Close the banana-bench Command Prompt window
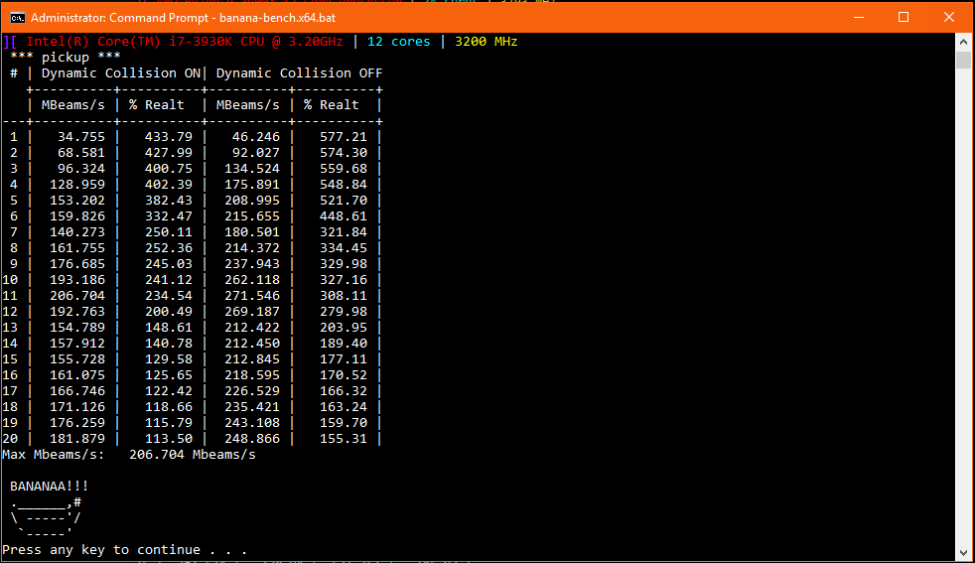Viewport: 975px width, 563px height. 949,18
